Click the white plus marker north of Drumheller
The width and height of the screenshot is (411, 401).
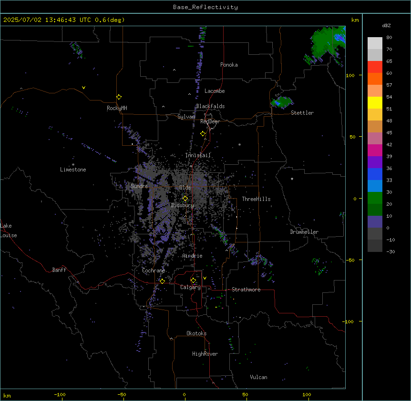coord(292,179)
